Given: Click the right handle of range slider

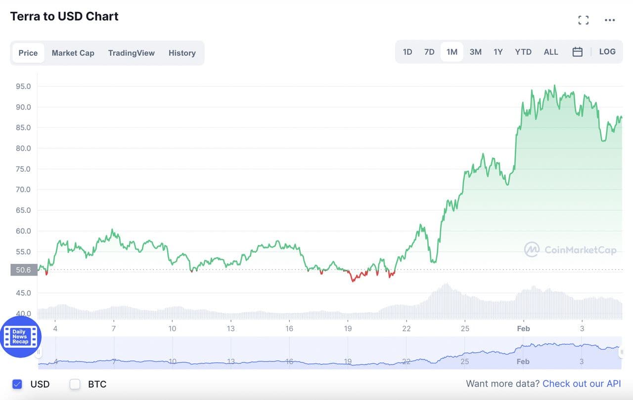Looking at the screenshot, I should coord(622,352).
